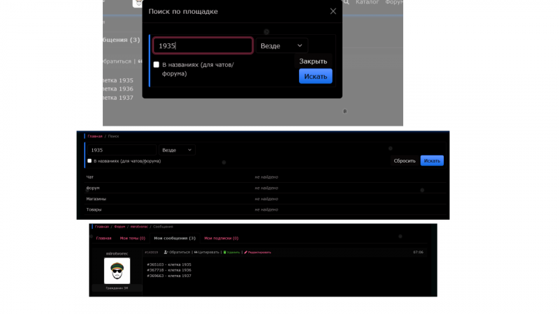Screen dimensions: 559x314
Task: Click the Закрыть button in dialog
Action: [313, 61]
